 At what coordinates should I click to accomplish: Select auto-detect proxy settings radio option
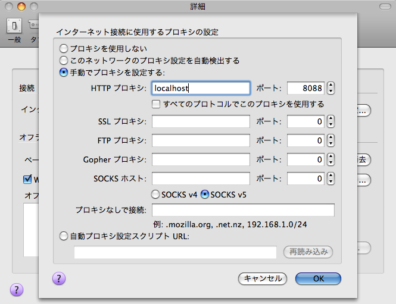coord(64,60)
